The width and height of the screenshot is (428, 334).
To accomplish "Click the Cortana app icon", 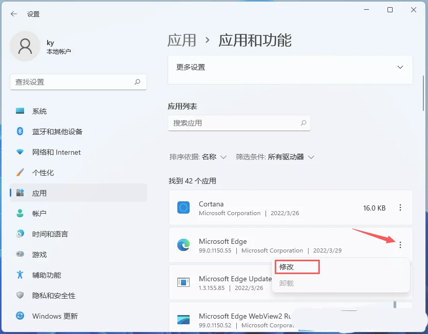I will click(x=184, y=207).
